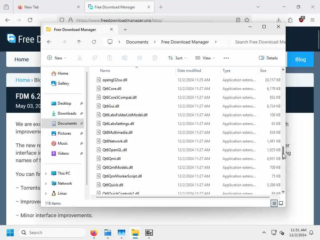Open the Sort dropdown
Screen dimensions: 320x240
[177, 58]
